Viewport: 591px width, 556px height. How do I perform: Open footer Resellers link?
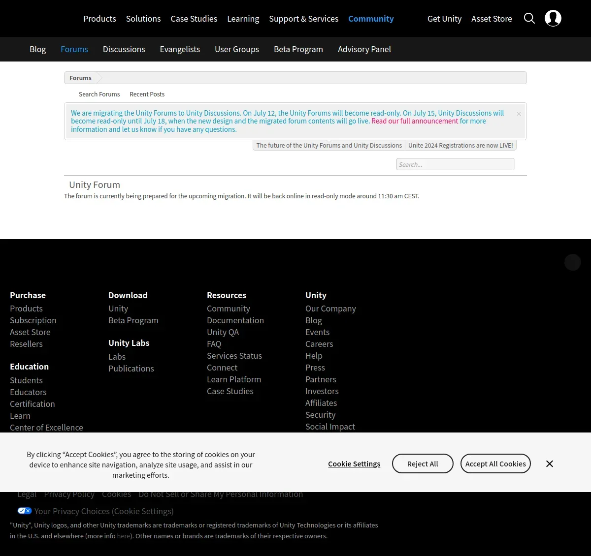[x=26, y=344]
